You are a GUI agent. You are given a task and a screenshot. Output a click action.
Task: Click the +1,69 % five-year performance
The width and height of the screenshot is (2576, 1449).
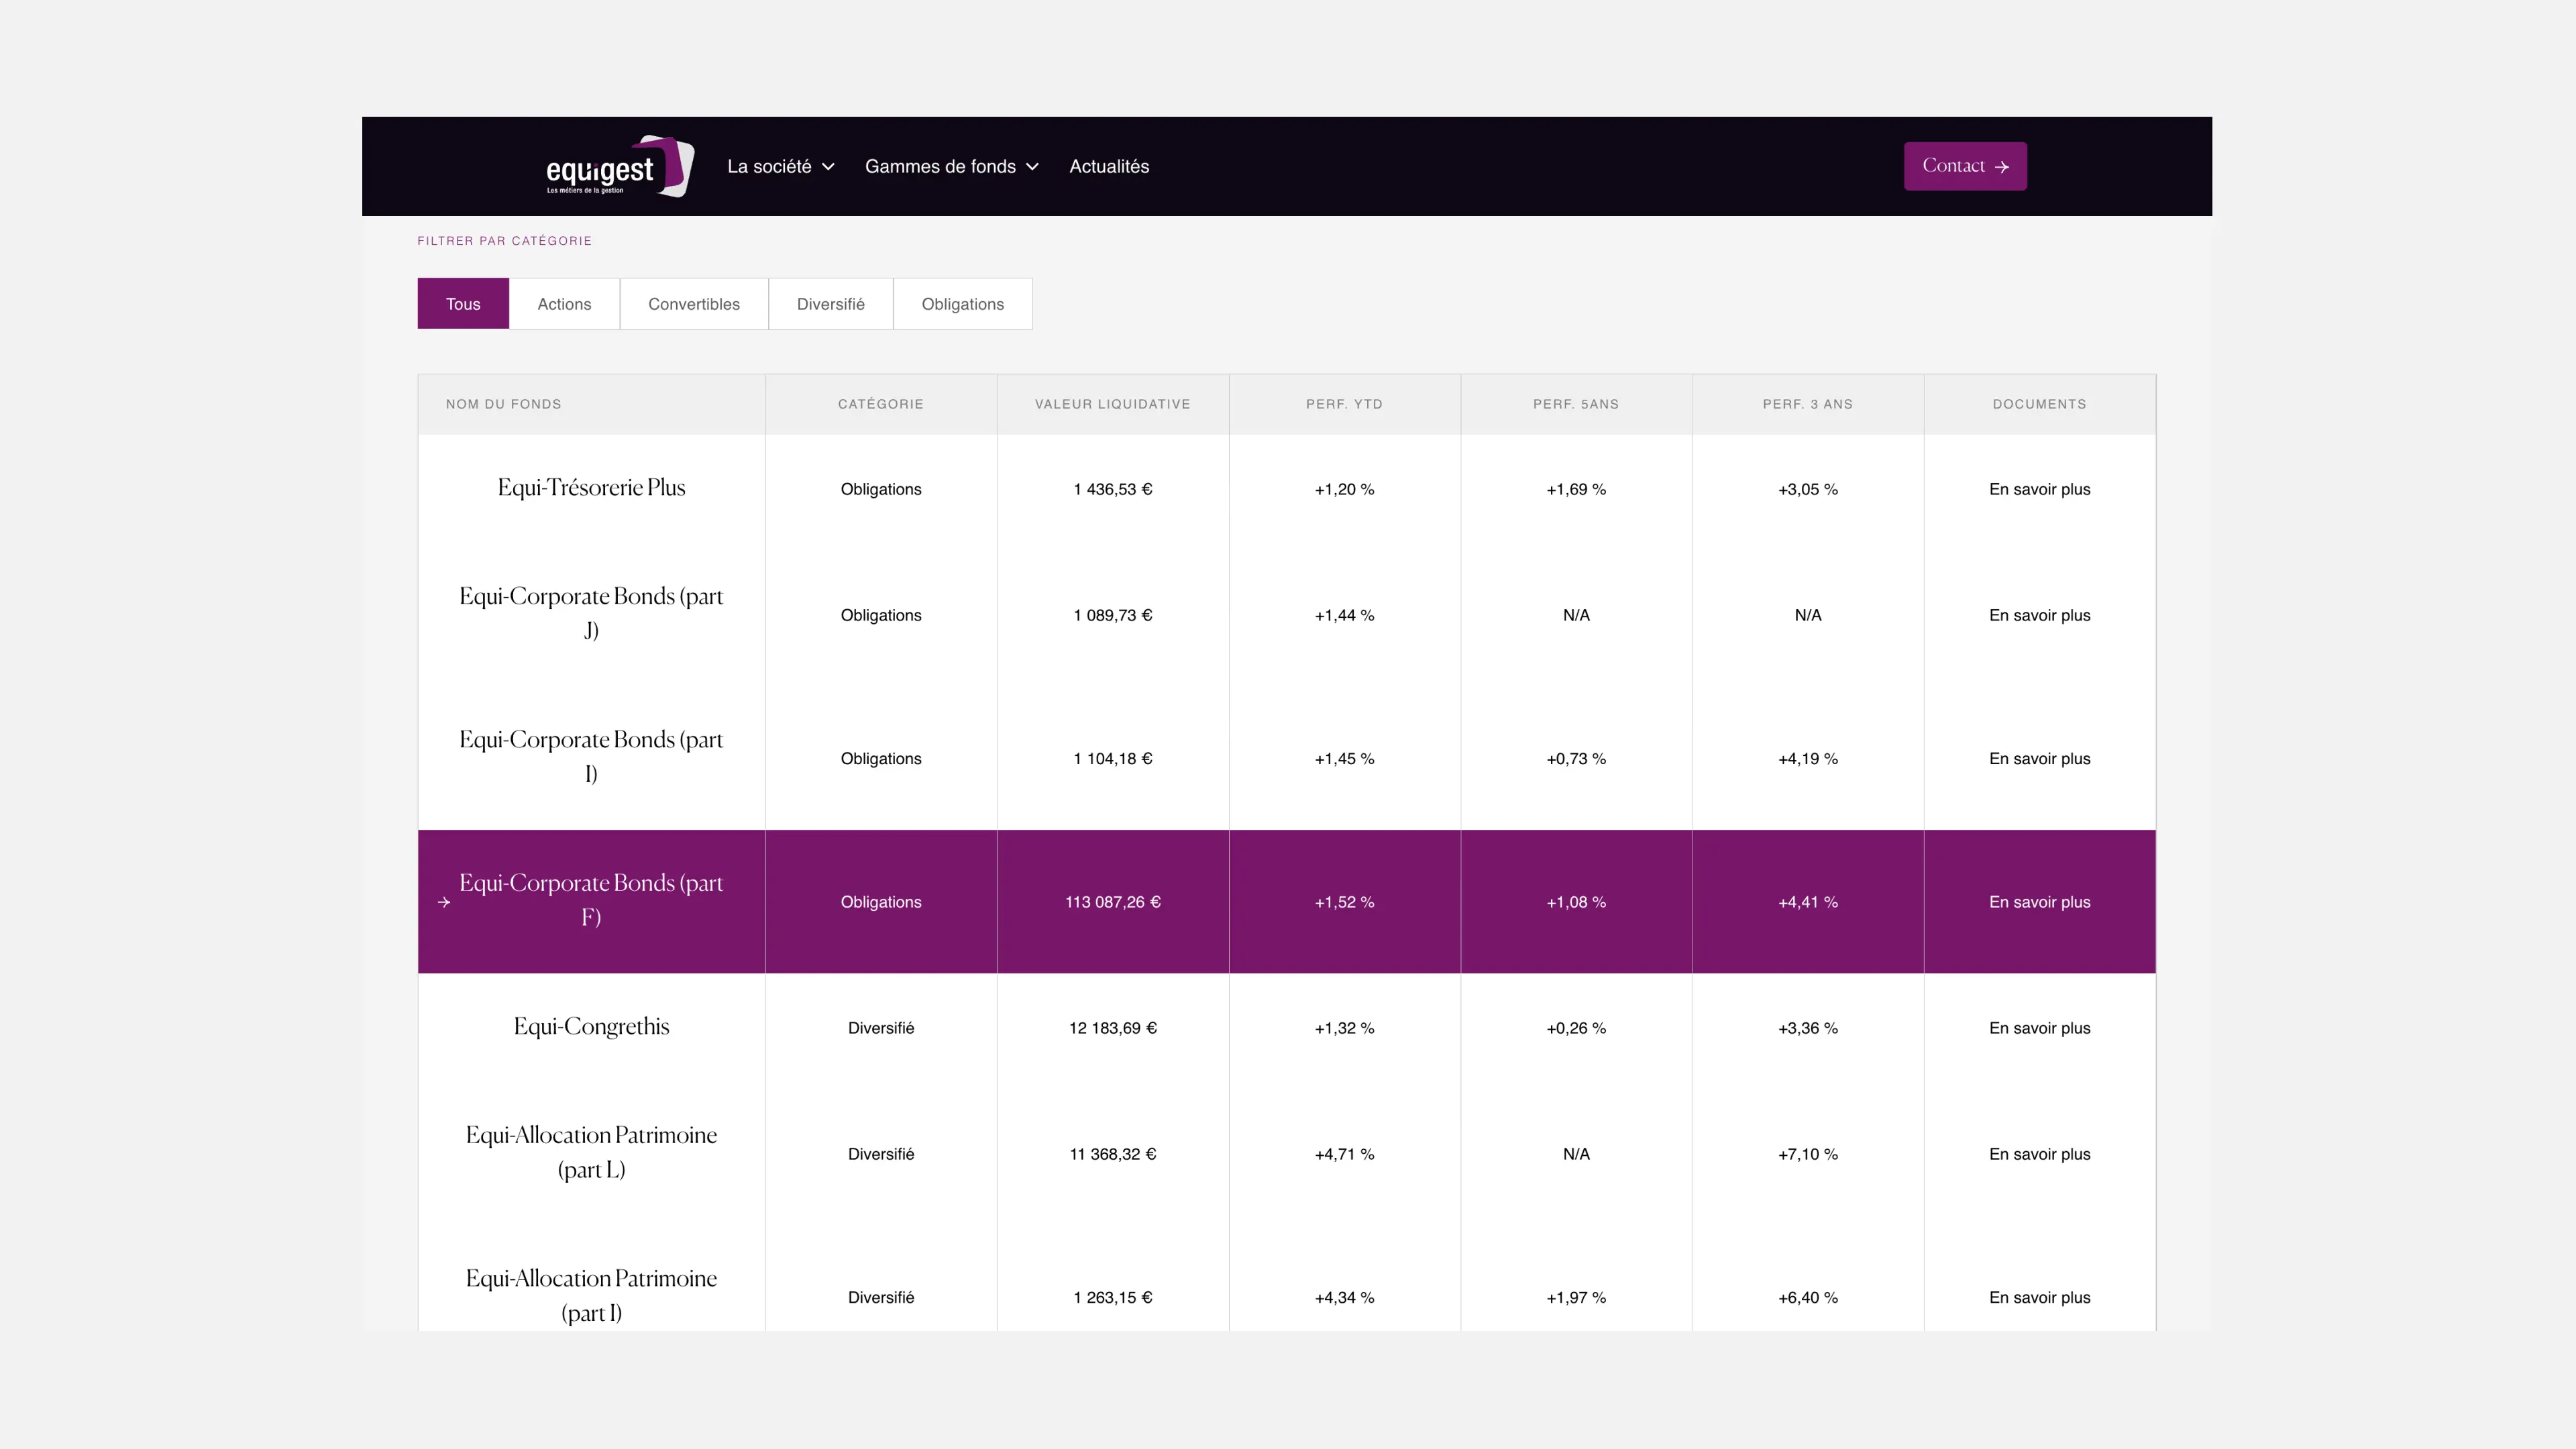(1576, 489)
